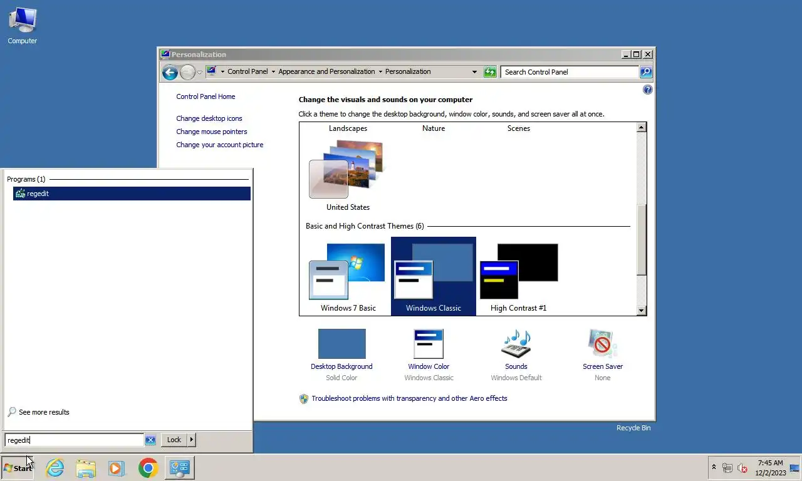Viewport: 802px width, 481px height.
Task: Click the theme list scroll-up arrow
Action: click(x=641, y=128)
